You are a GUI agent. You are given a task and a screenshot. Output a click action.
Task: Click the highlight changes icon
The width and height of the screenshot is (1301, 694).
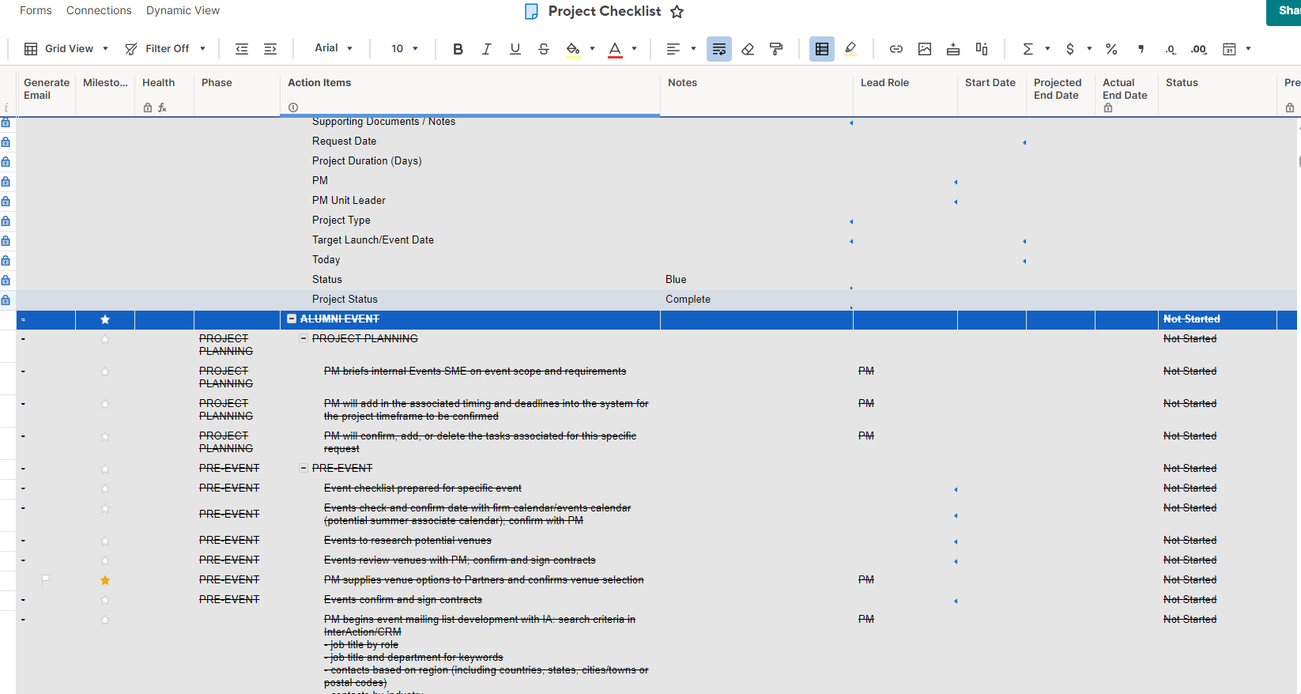[850, 49]
